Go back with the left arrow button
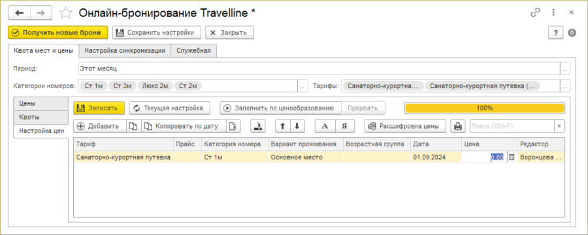 click(20, 13)
